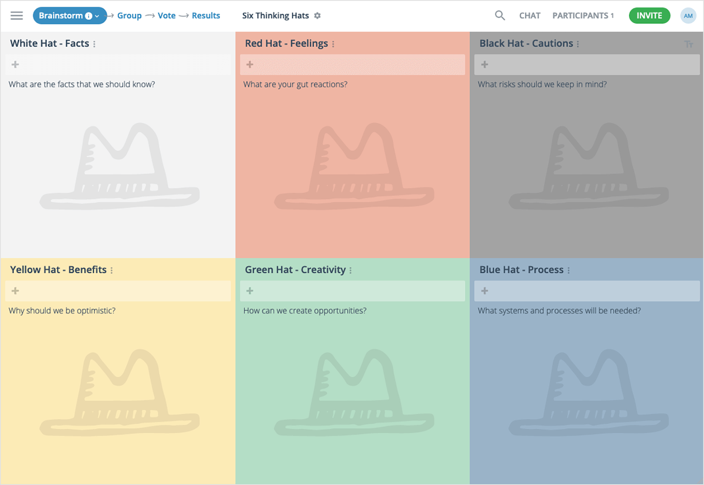The height and width of the screenshot is (485, 704).
Task: Navigate to the Vote step
Action: coord(167,16)
